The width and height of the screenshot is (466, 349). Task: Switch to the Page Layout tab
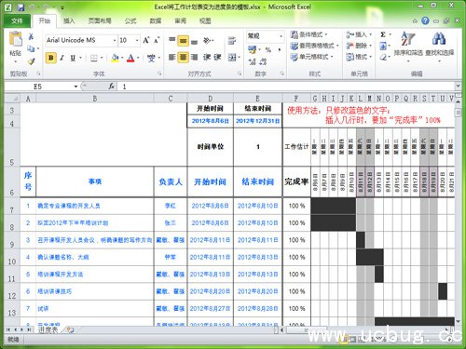(100, 20)
